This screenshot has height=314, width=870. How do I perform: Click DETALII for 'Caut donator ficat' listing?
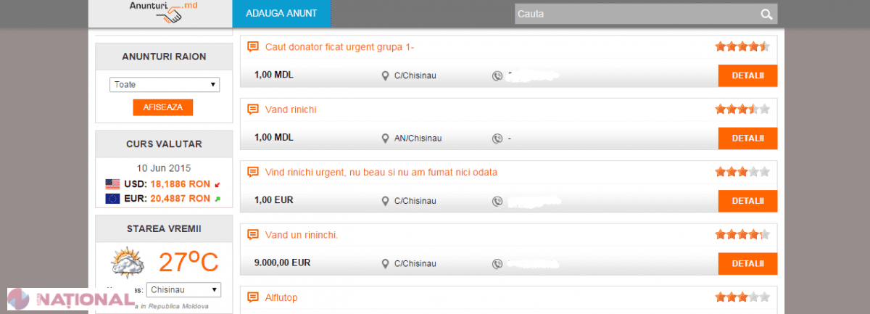click(747, 75)
